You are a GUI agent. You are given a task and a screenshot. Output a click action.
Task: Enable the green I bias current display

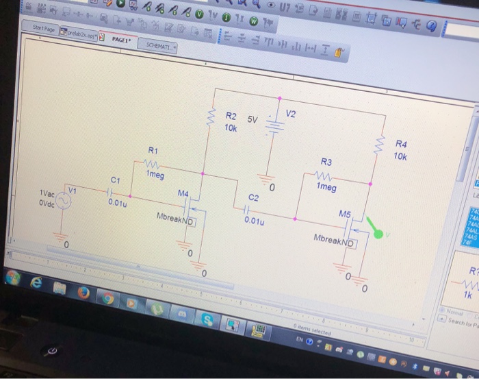click(226, 17)
